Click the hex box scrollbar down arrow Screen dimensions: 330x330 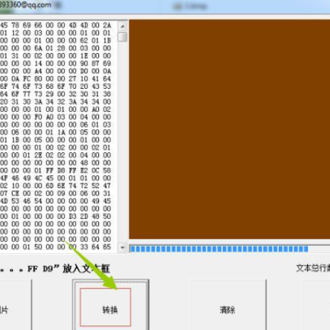pos(123,247)
